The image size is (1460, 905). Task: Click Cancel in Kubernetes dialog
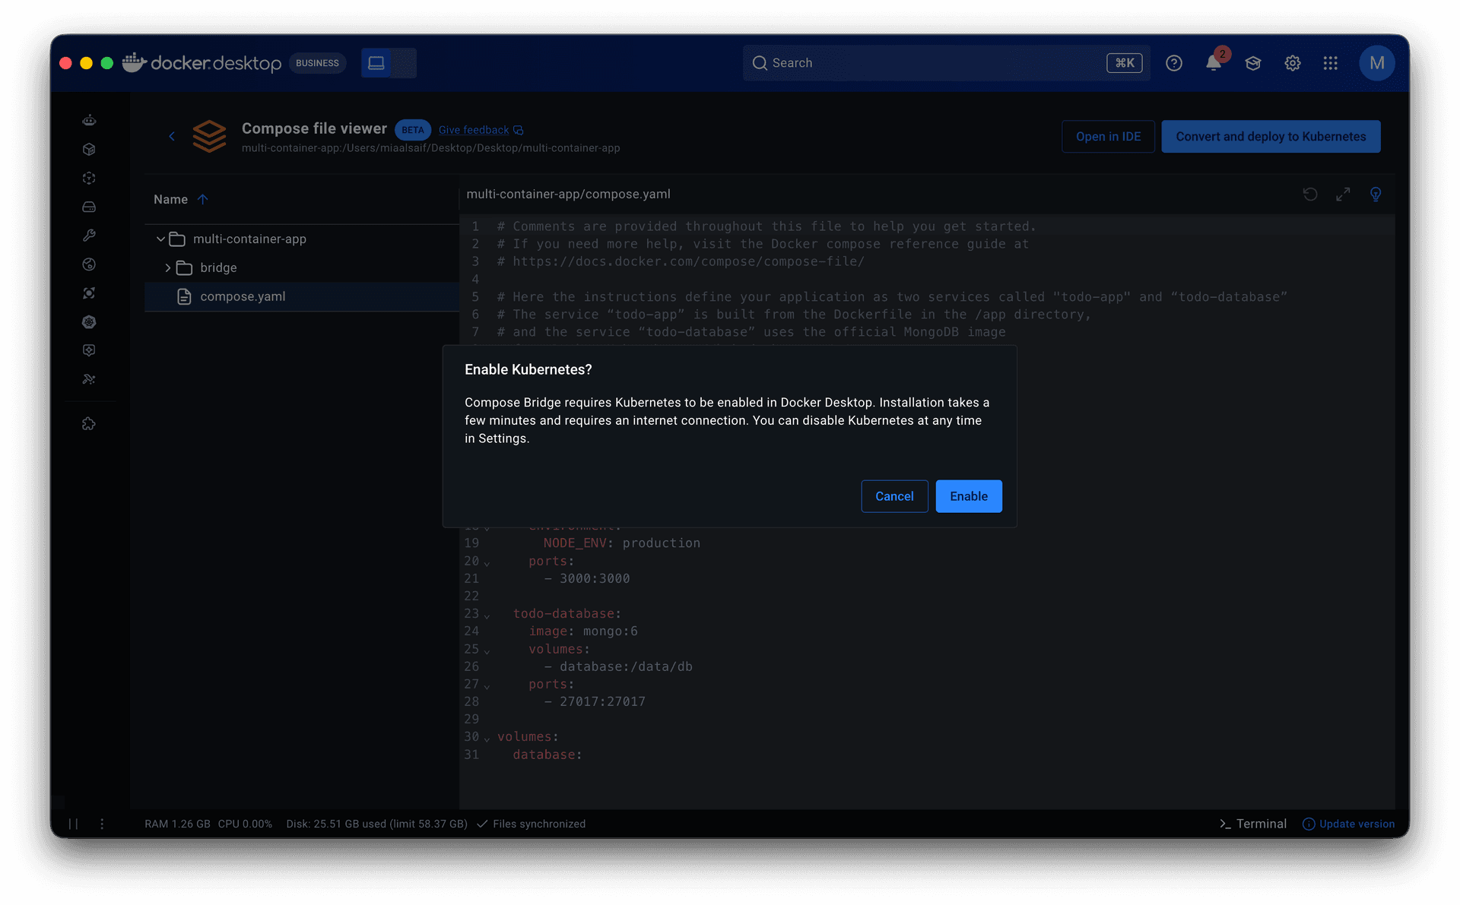pyautogui.click(x=894, y=496)
